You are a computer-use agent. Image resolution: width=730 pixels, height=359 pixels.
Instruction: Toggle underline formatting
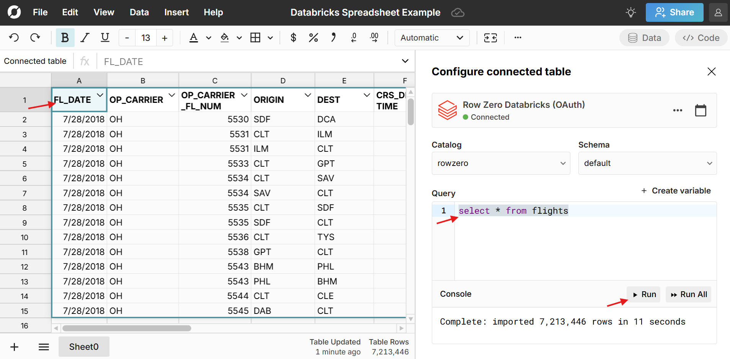click(105, 37)
